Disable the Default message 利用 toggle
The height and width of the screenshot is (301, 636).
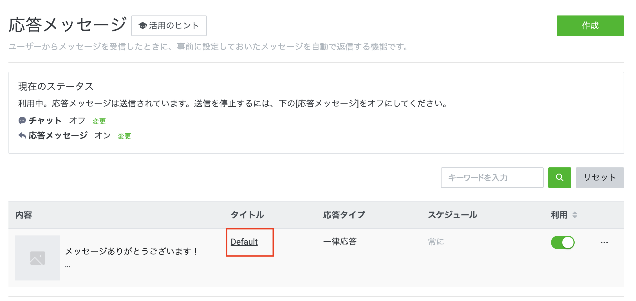pos(563,242)
